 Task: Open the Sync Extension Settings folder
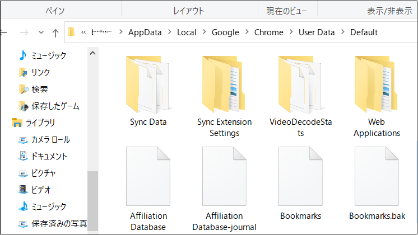coord(224,84)
